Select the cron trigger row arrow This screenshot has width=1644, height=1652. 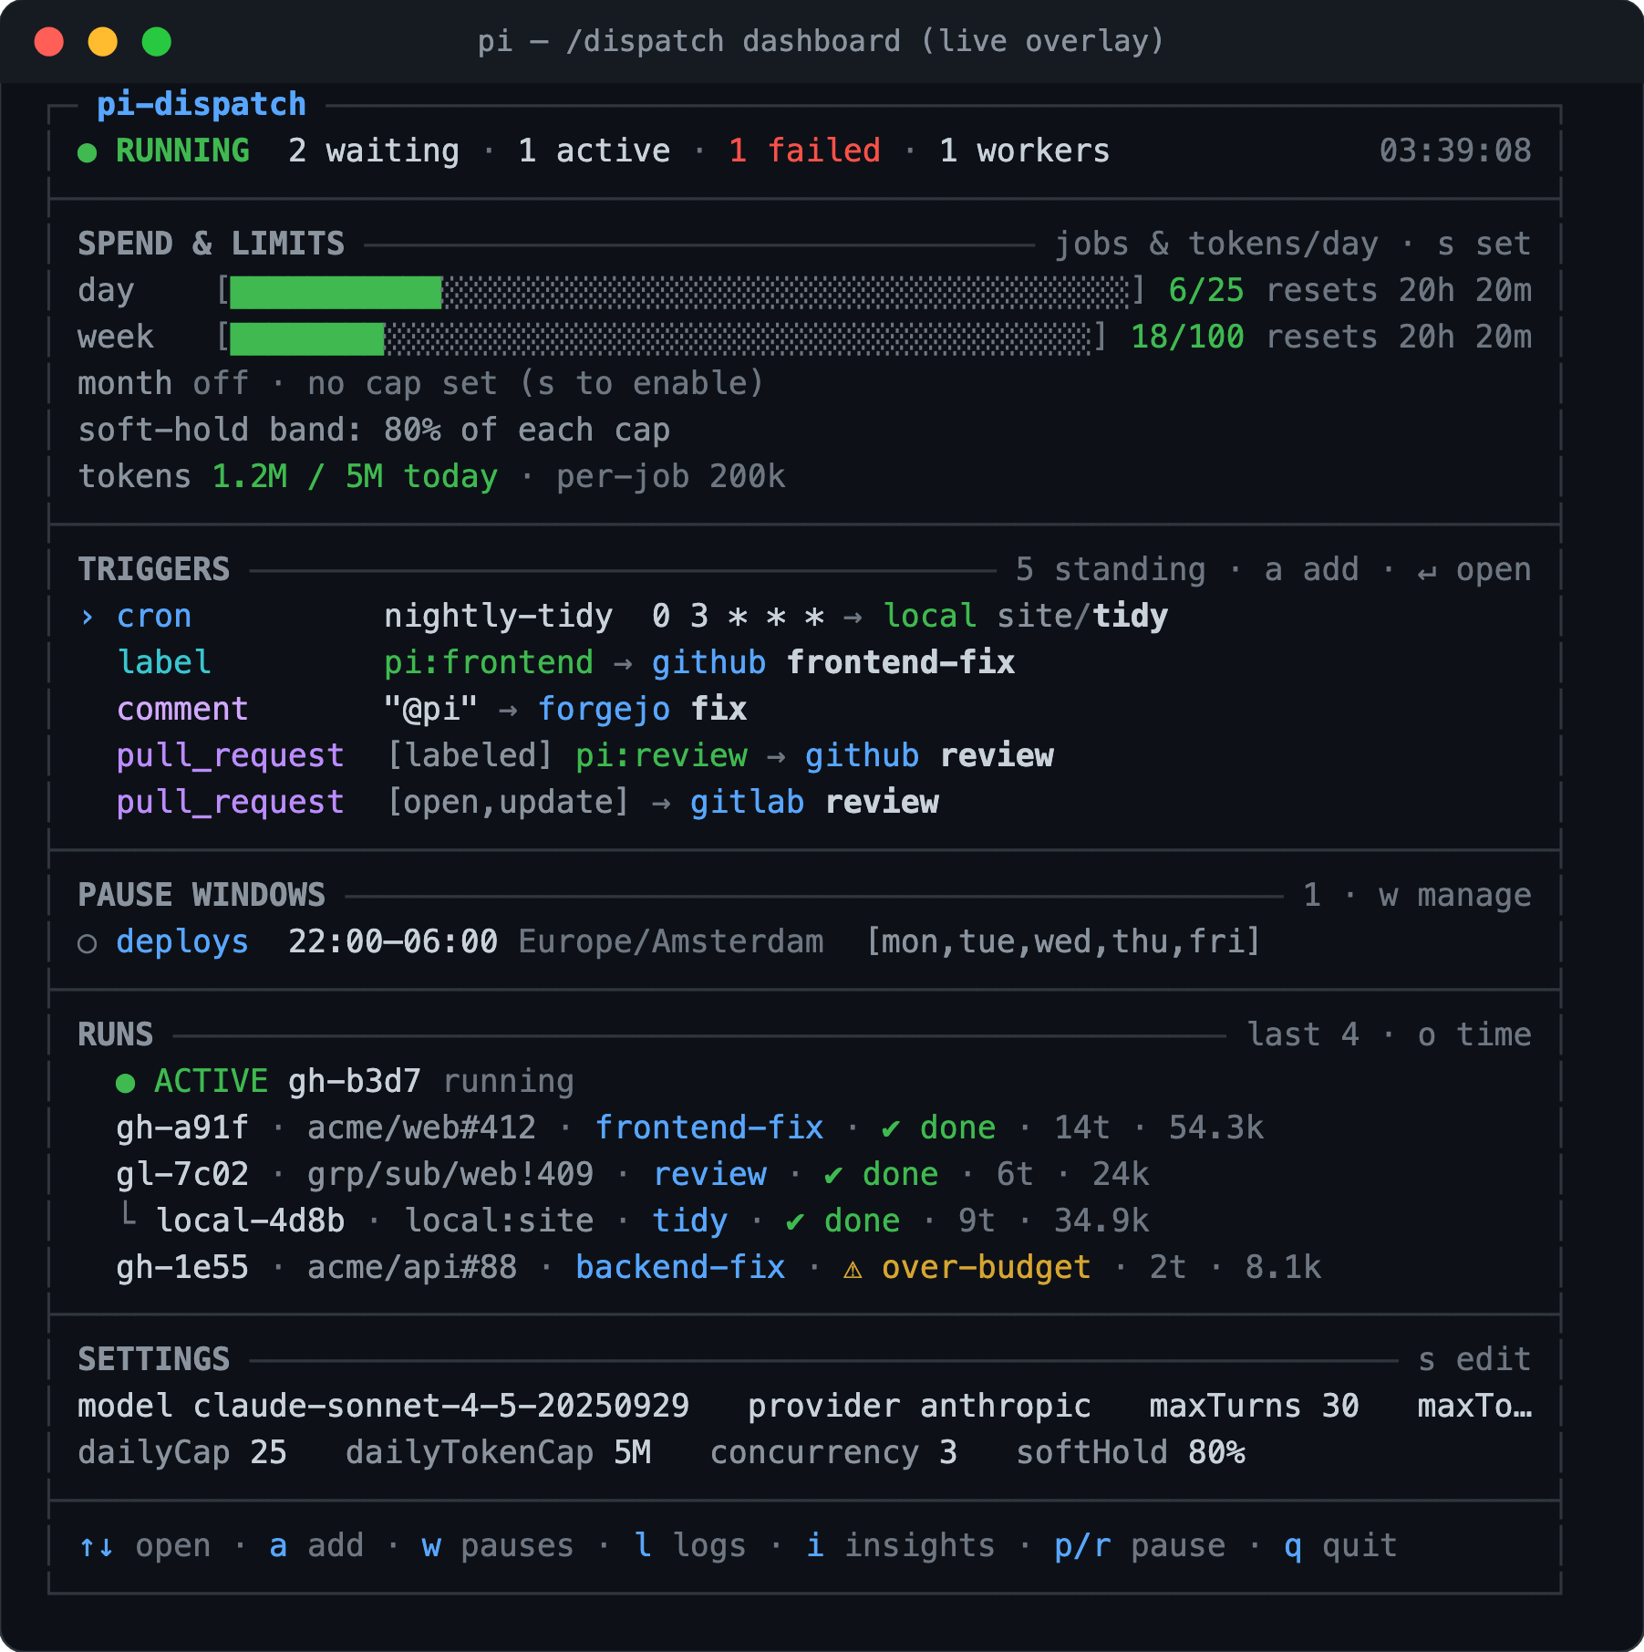[88, 618]
